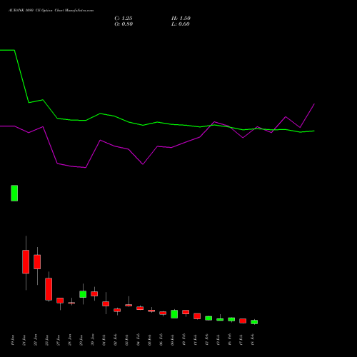357x357 pixels.
Task: Select the green 13 Feb candle
Action: pos(220,319)
